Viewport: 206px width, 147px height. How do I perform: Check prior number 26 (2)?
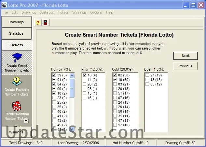[85, 84]
